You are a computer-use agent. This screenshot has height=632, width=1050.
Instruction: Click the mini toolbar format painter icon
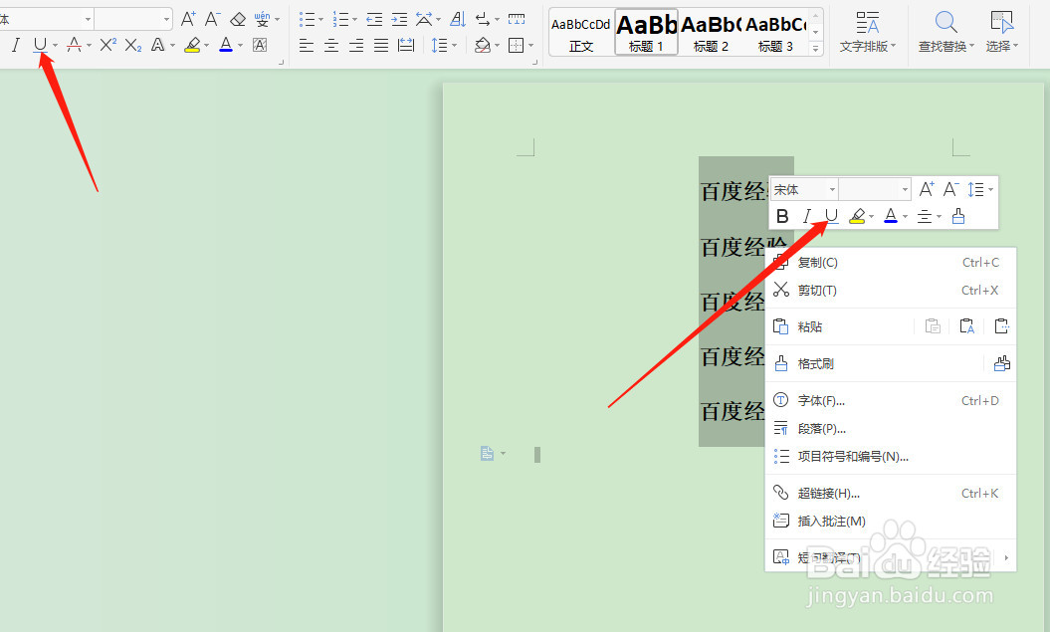(x=958, y=216)
